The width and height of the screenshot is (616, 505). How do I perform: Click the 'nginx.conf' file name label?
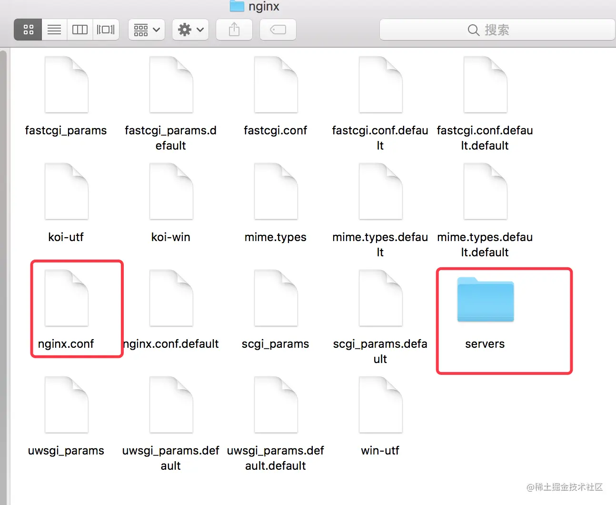tap(66, 343)
